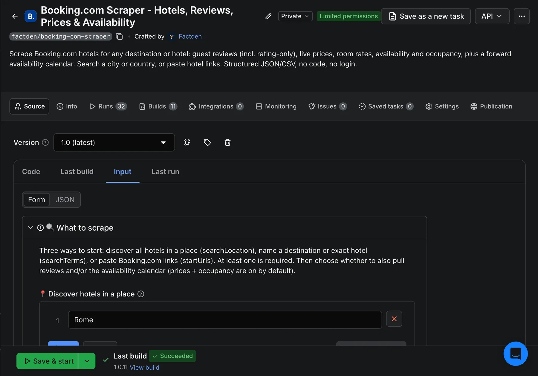Open the Factden author link
Image resolution: width=538 pixels, height=376 pixels.
190,36
